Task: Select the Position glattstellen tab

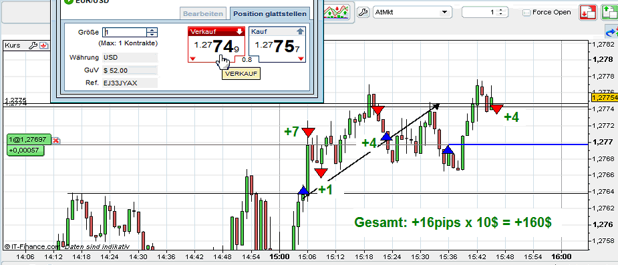Action: pyautogui.click(x=270, y=14)
